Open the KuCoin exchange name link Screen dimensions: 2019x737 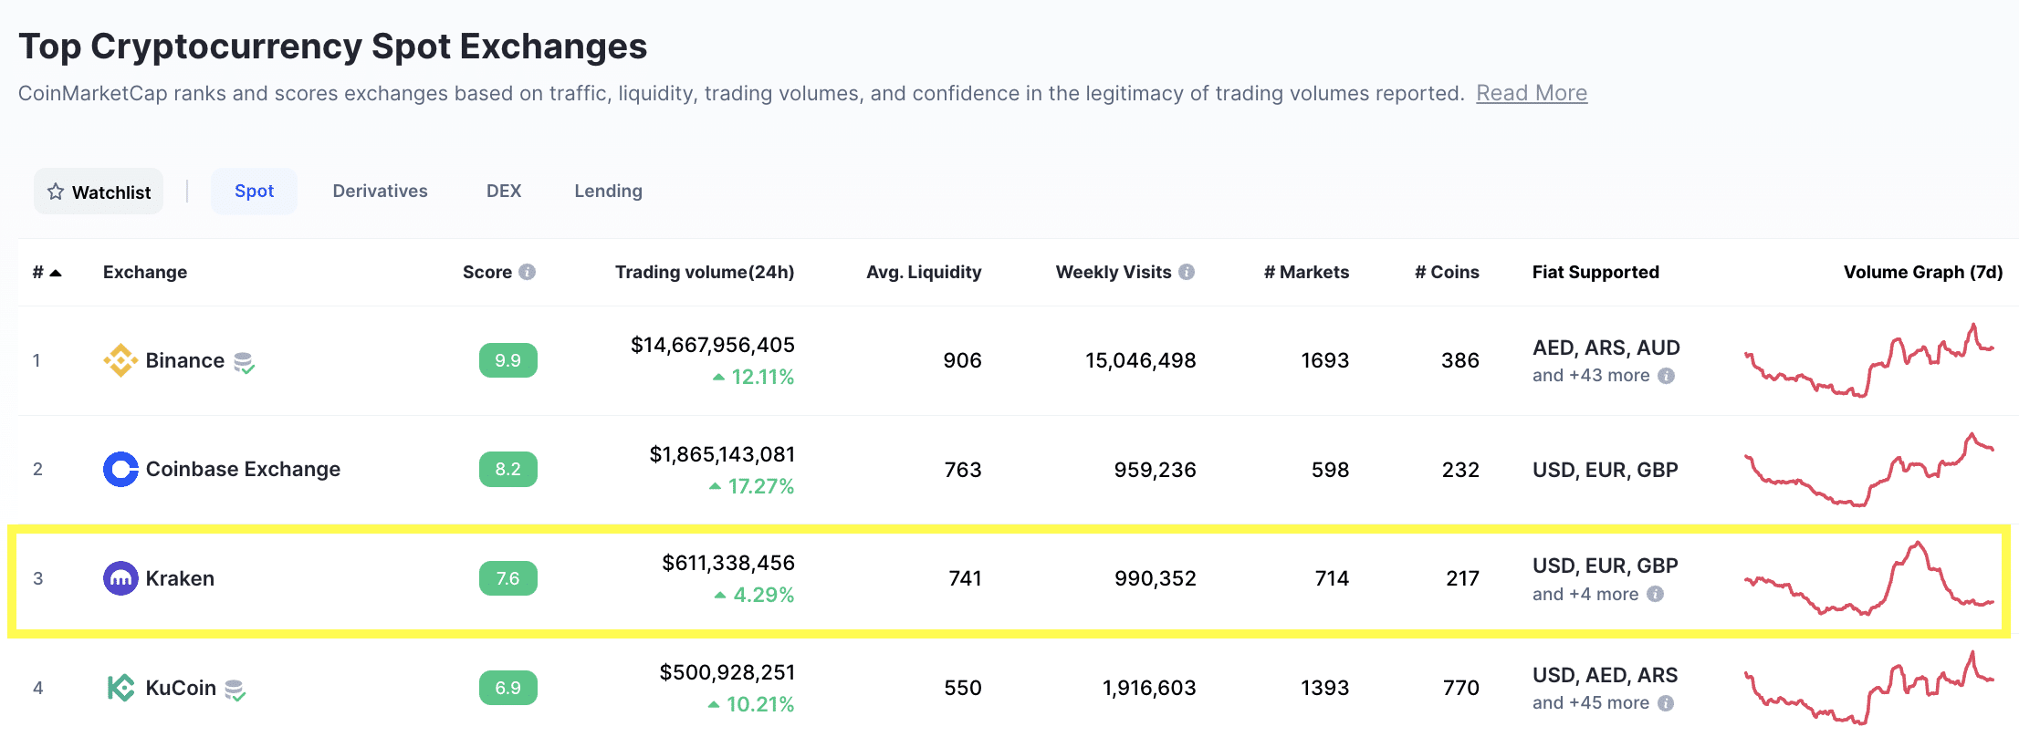pos(181,688)
